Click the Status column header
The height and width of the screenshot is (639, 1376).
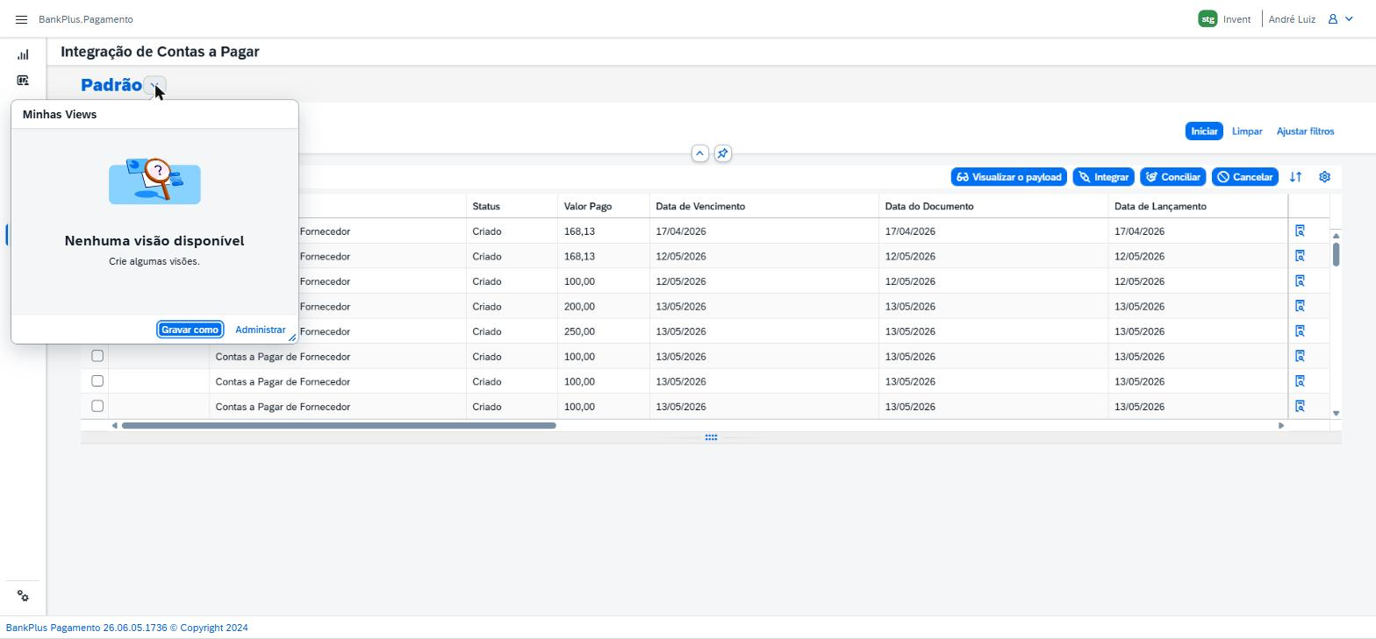pos(512,207)
